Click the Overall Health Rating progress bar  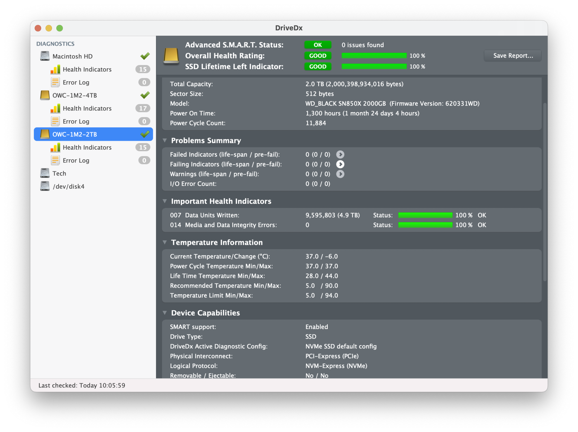[374, 56]
